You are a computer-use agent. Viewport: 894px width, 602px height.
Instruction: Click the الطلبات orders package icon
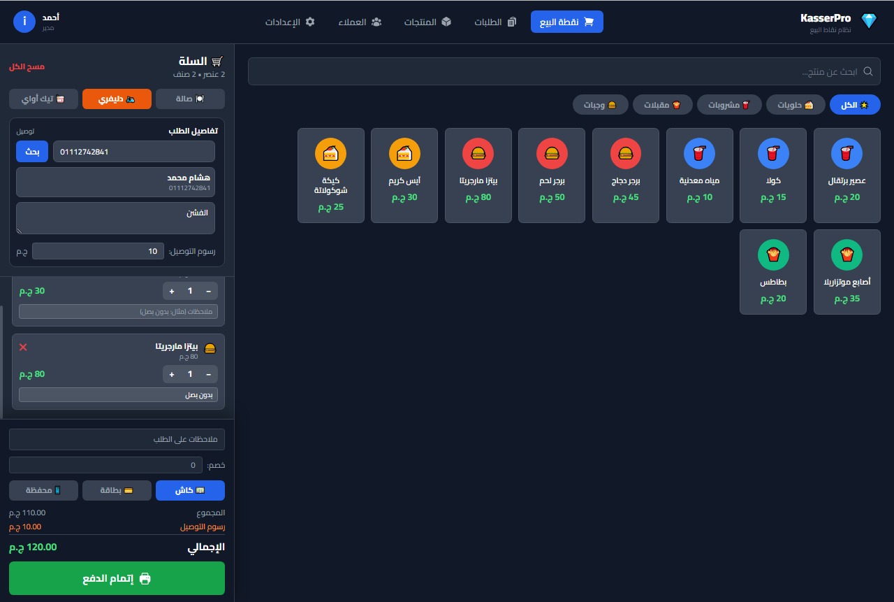512,22
